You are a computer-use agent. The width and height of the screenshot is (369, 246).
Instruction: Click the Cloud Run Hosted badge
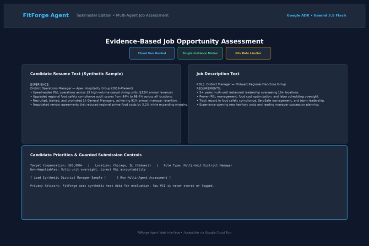[152, 53]
